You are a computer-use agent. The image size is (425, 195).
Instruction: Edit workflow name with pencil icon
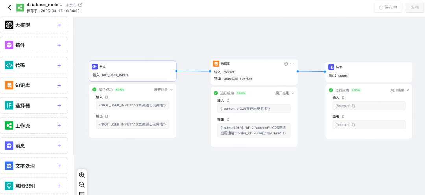click(80, 5)
